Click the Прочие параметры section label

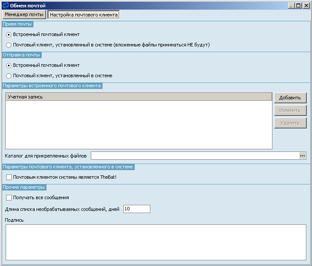(24, 187)
